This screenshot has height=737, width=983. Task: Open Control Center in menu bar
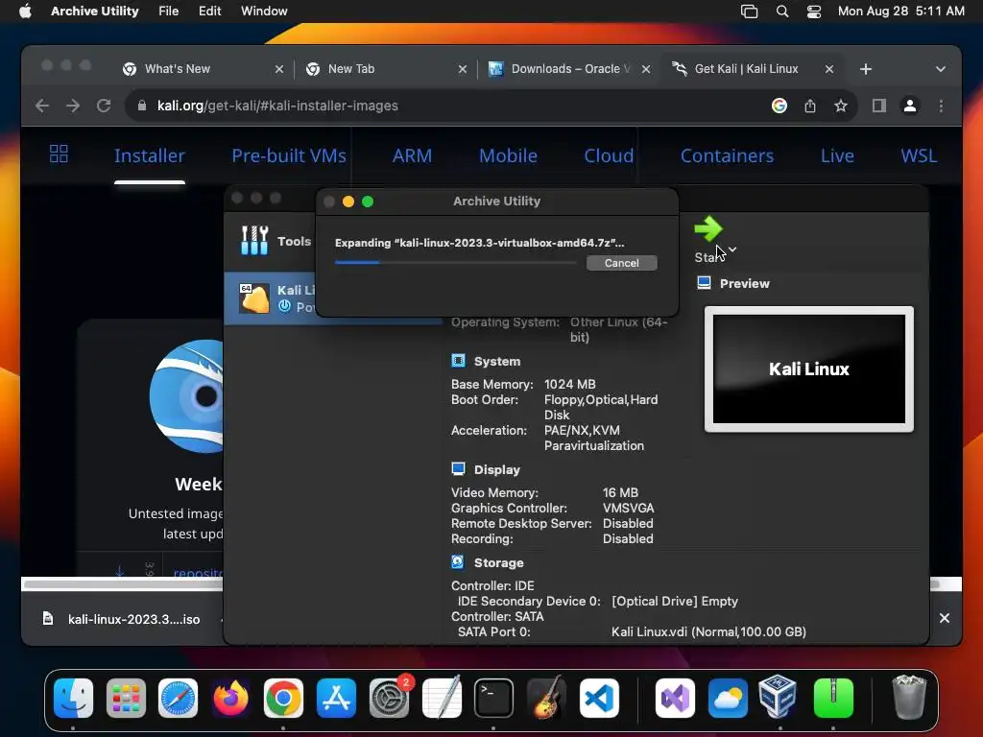pos(814,12)
